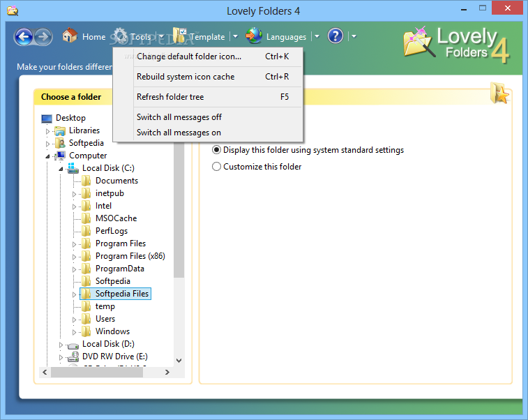Select 'Display this folder using system standard settings'
Screen dimensions: 528x420
coord(308,150)
